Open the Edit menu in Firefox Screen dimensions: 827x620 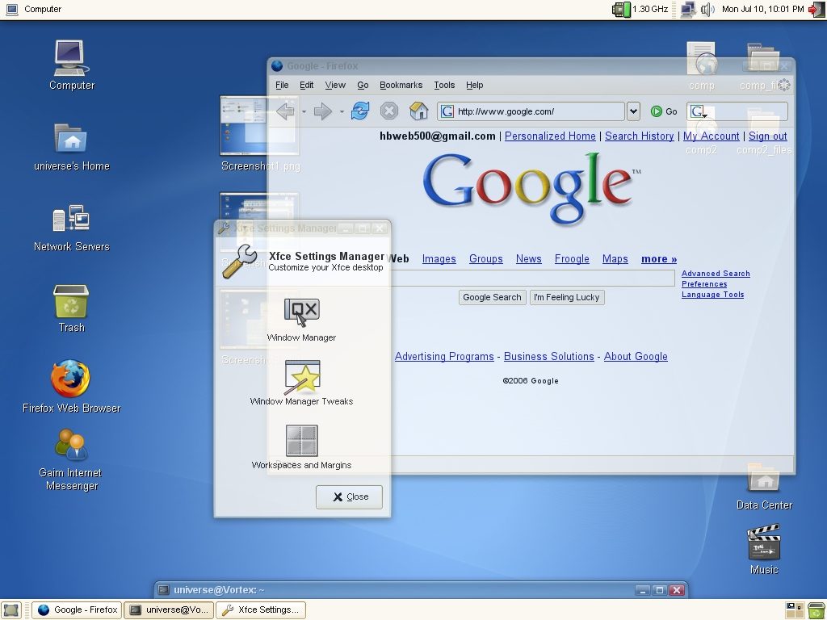pyautogui.click(x=306, y=85)
